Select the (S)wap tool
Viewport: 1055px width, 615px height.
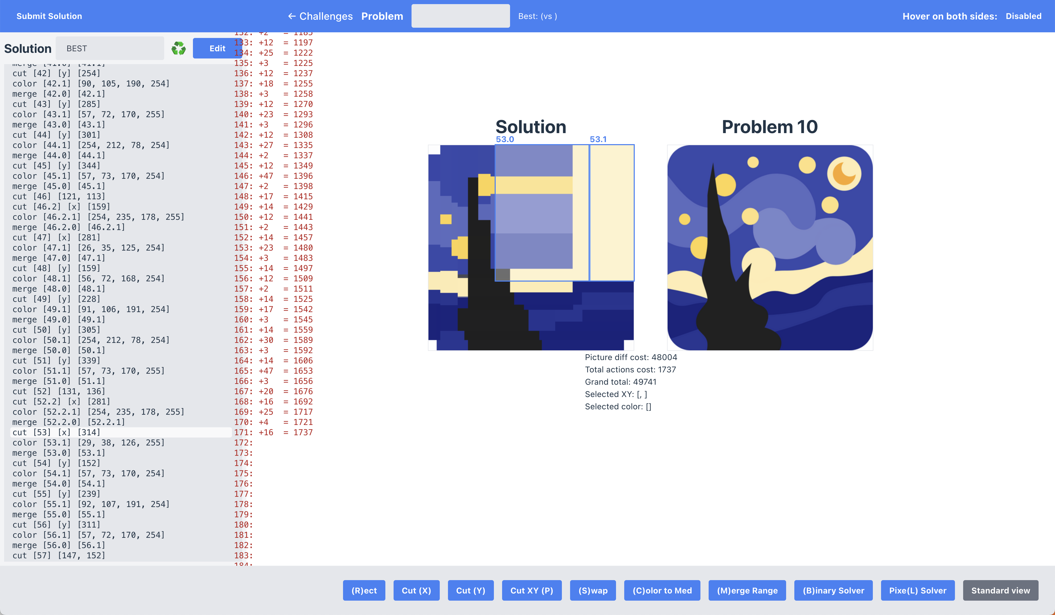(x=593, y=590)
